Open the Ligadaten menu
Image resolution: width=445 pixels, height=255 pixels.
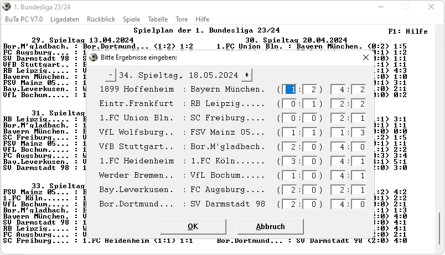(64, 19)
